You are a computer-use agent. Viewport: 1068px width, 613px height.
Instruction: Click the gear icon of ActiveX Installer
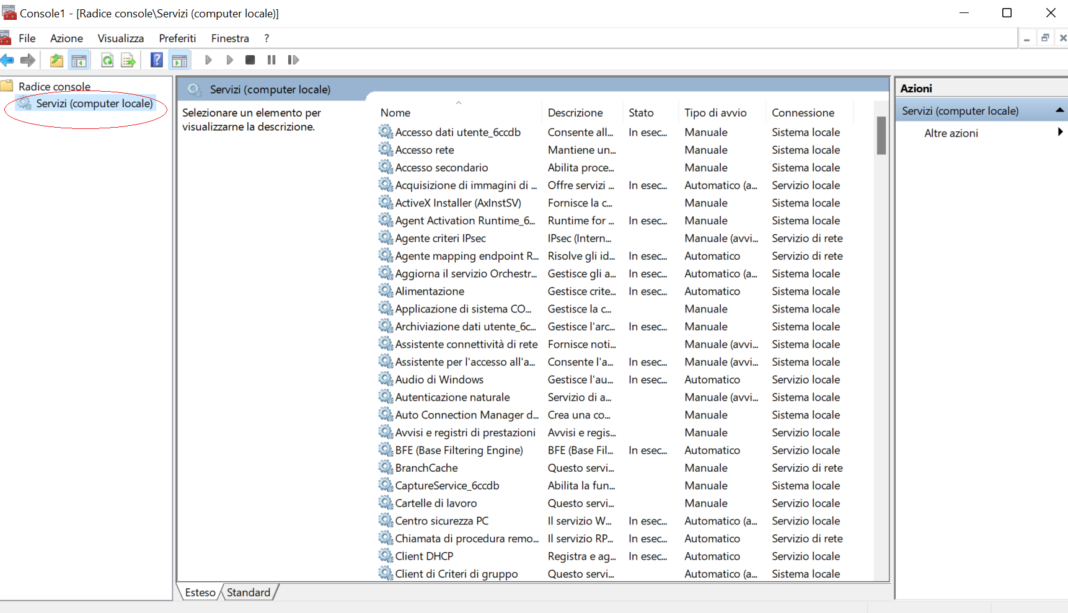point(386,203)
